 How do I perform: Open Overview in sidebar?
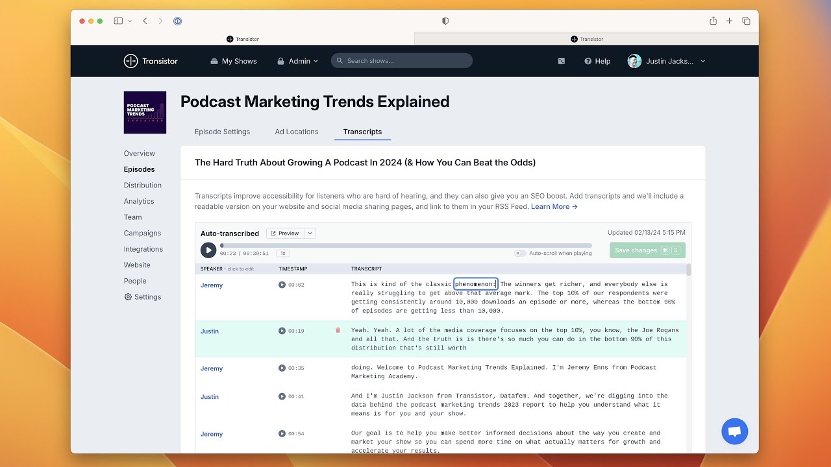coord(140,154)
